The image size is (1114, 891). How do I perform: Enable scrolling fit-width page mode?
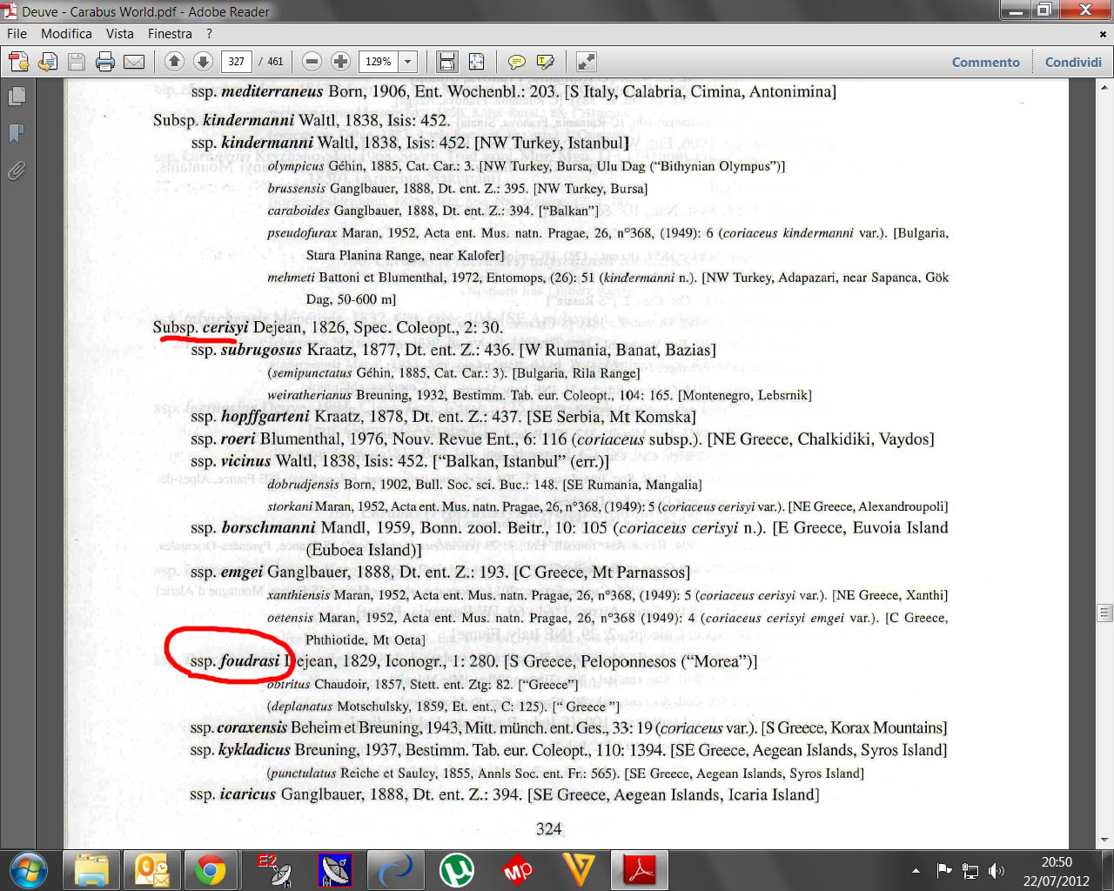(447, 62)
